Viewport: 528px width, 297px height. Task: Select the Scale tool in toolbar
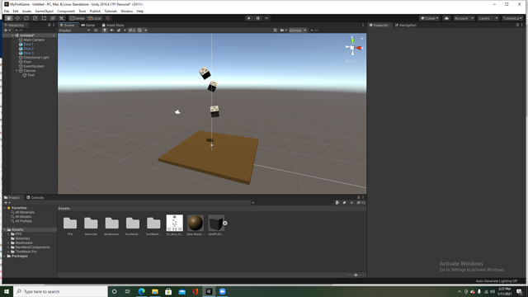pyautogui.click(x=35, y=18)
